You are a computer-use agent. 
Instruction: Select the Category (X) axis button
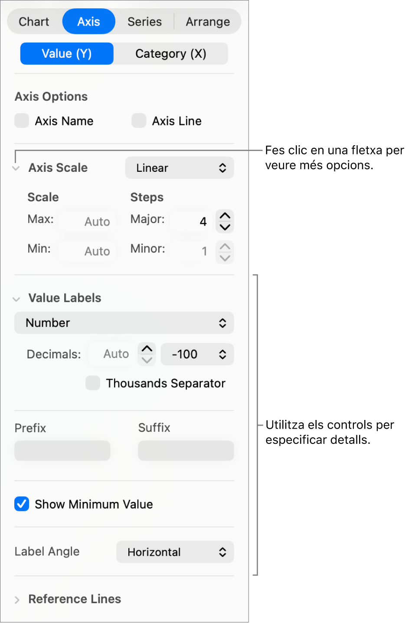point(171,53)
